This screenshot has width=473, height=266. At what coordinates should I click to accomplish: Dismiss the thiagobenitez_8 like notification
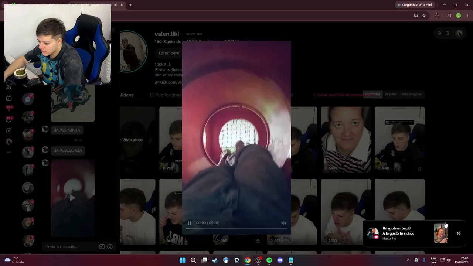click(x=458, y=233)
